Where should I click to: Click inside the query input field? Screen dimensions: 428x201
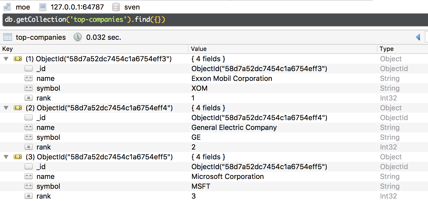pos(245,20)
